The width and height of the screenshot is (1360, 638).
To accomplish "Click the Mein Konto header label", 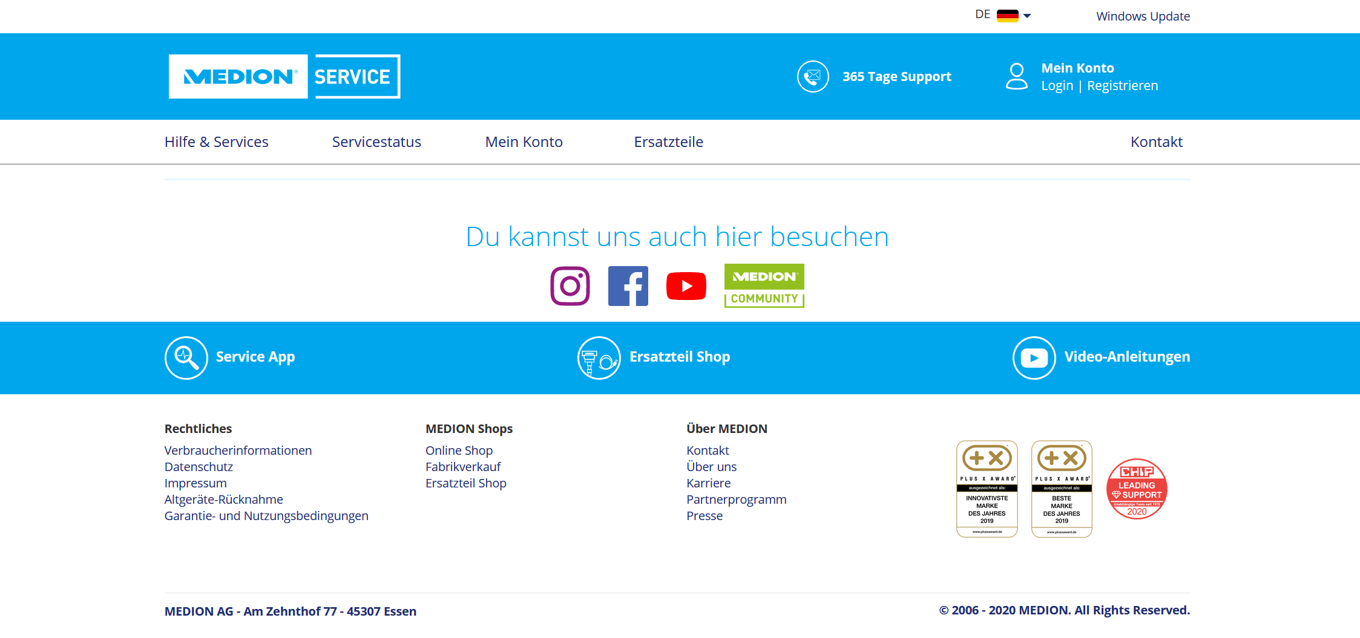I will [1077, 68].
